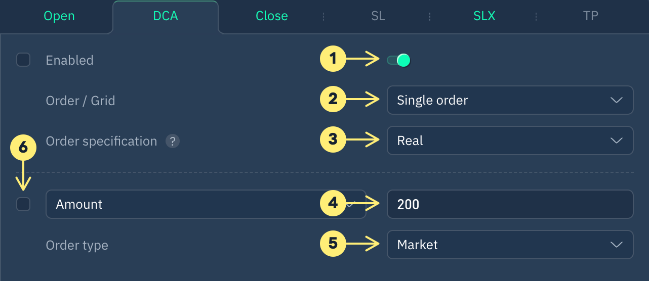Open the Market order type dropdown
The image size is (649, 281).
510,245
